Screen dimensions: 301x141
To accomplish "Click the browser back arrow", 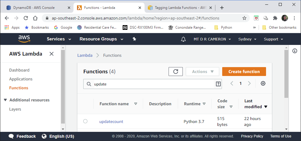I will click(7, 18).
